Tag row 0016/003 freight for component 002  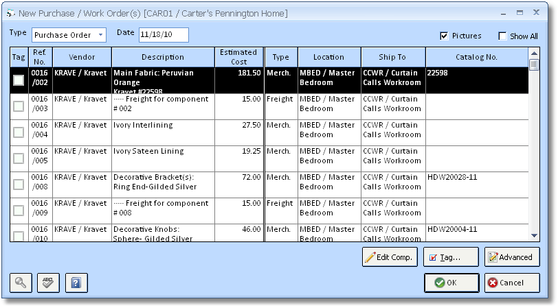point(19,106)
